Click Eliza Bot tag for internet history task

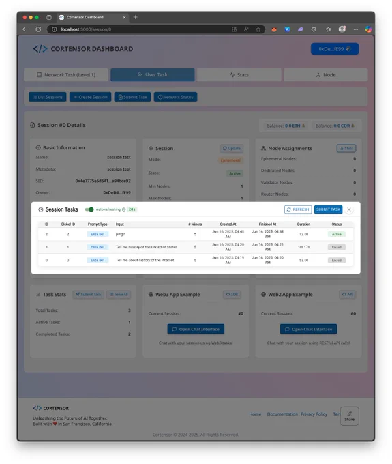click(97, 260)
